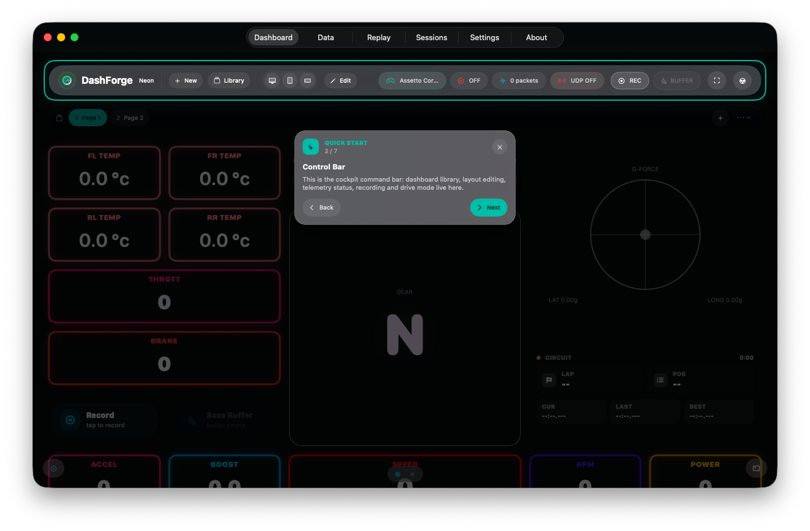Click the 0 packets indicator
Viewport: 810px width, 531px height.
point(519,80)
